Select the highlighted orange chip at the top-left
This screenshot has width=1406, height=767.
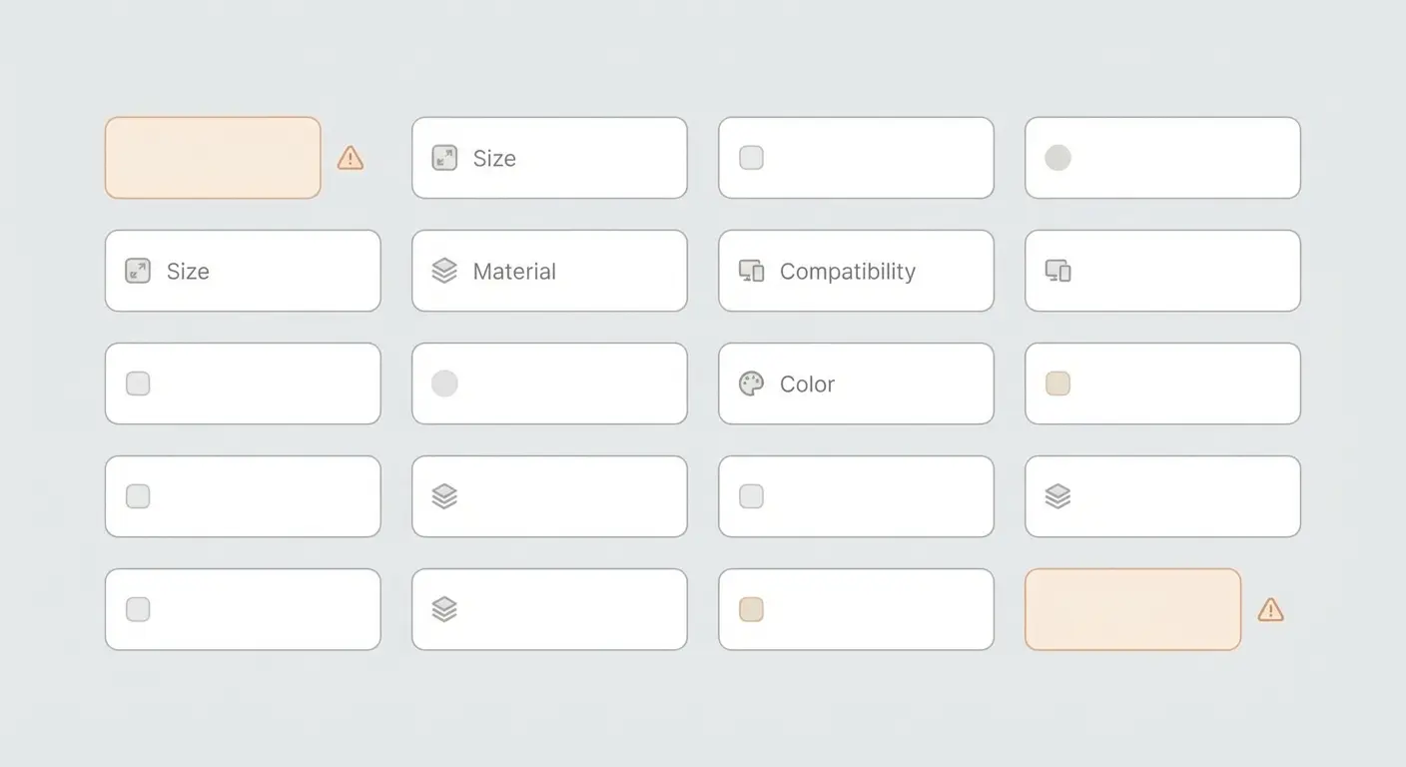[x=213, y=158]
